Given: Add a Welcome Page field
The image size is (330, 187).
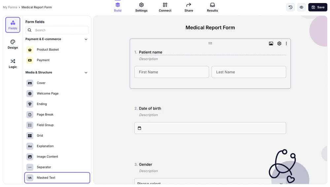Looking at the screenshot, I should pyautogui.click(x=48, y=93).
